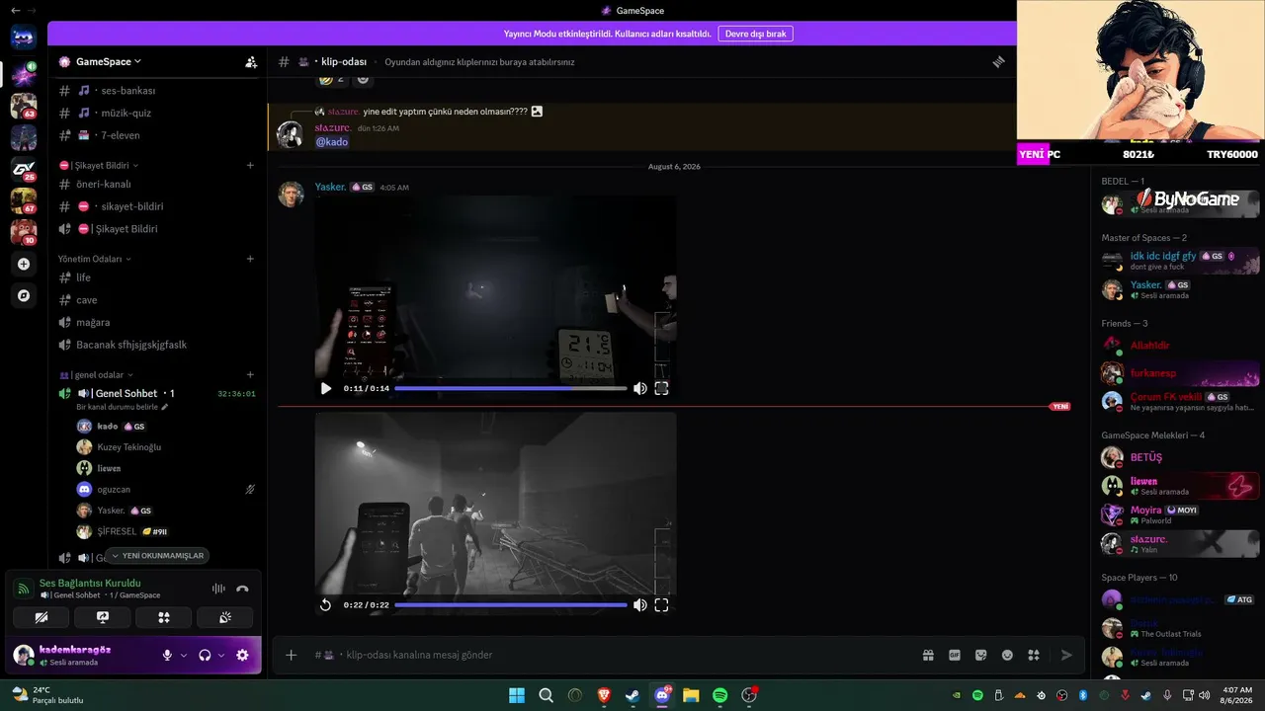This screenshot has width=1265, height=711.
Task: Open Discover servers compass icon
Action: tap(24, 295)
